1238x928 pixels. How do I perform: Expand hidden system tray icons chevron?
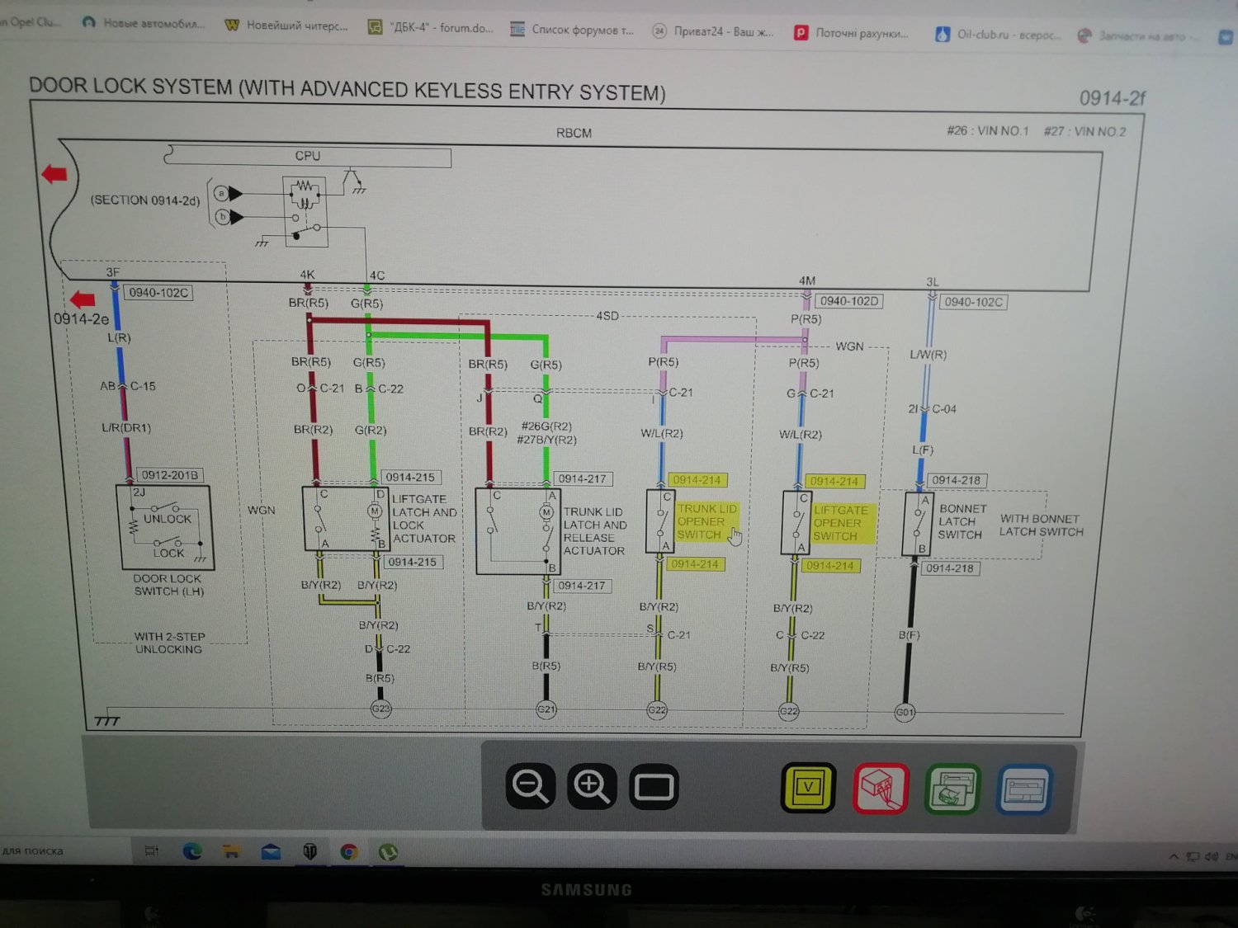(x=1174, y=856)
